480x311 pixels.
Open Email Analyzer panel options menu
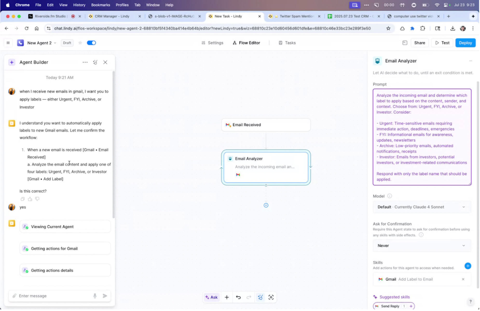471,61
